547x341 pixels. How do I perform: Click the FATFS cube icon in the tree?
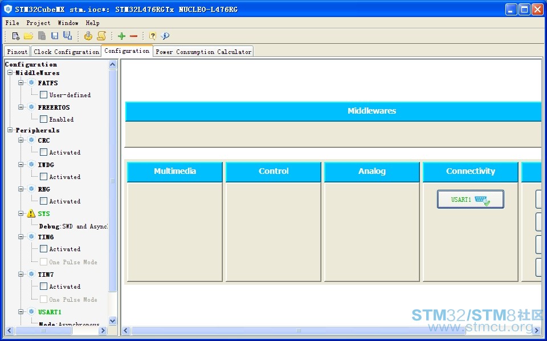tap(32, 83)
